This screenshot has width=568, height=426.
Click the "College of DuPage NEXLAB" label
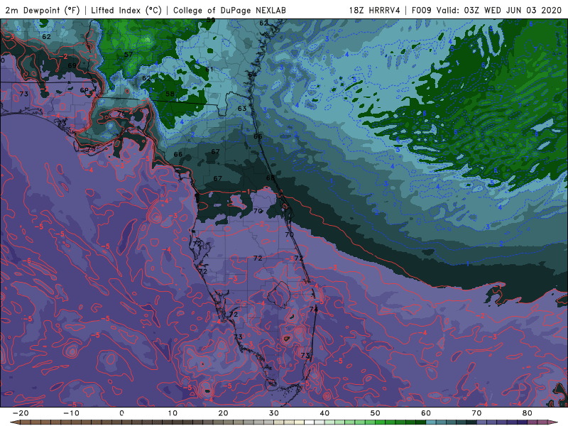tap(229, 10)
